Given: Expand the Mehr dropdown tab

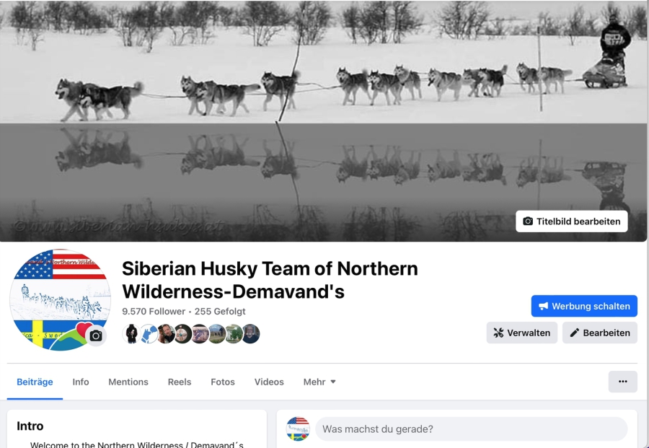Looking at the screenshot, I should (319, 382).
